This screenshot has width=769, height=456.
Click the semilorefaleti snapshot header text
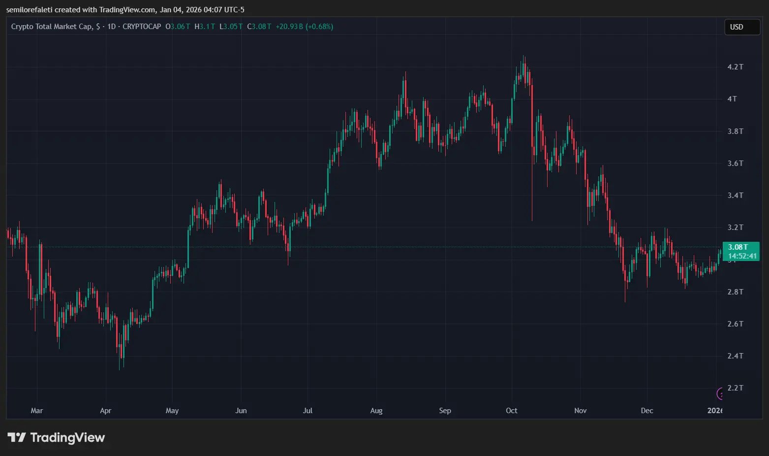125,9
